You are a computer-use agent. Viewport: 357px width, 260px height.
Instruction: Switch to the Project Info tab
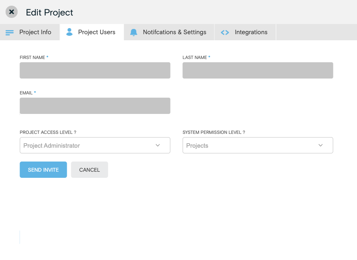[x=30, y=32]
